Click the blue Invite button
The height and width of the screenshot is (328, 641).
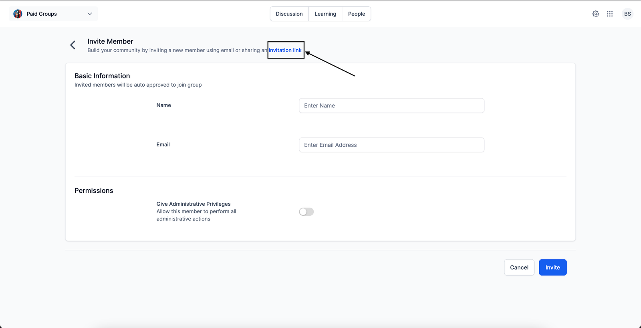[552, 267]
